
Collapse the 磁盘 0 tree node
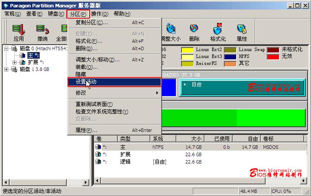pyautogui.click(x=6, y=48)
